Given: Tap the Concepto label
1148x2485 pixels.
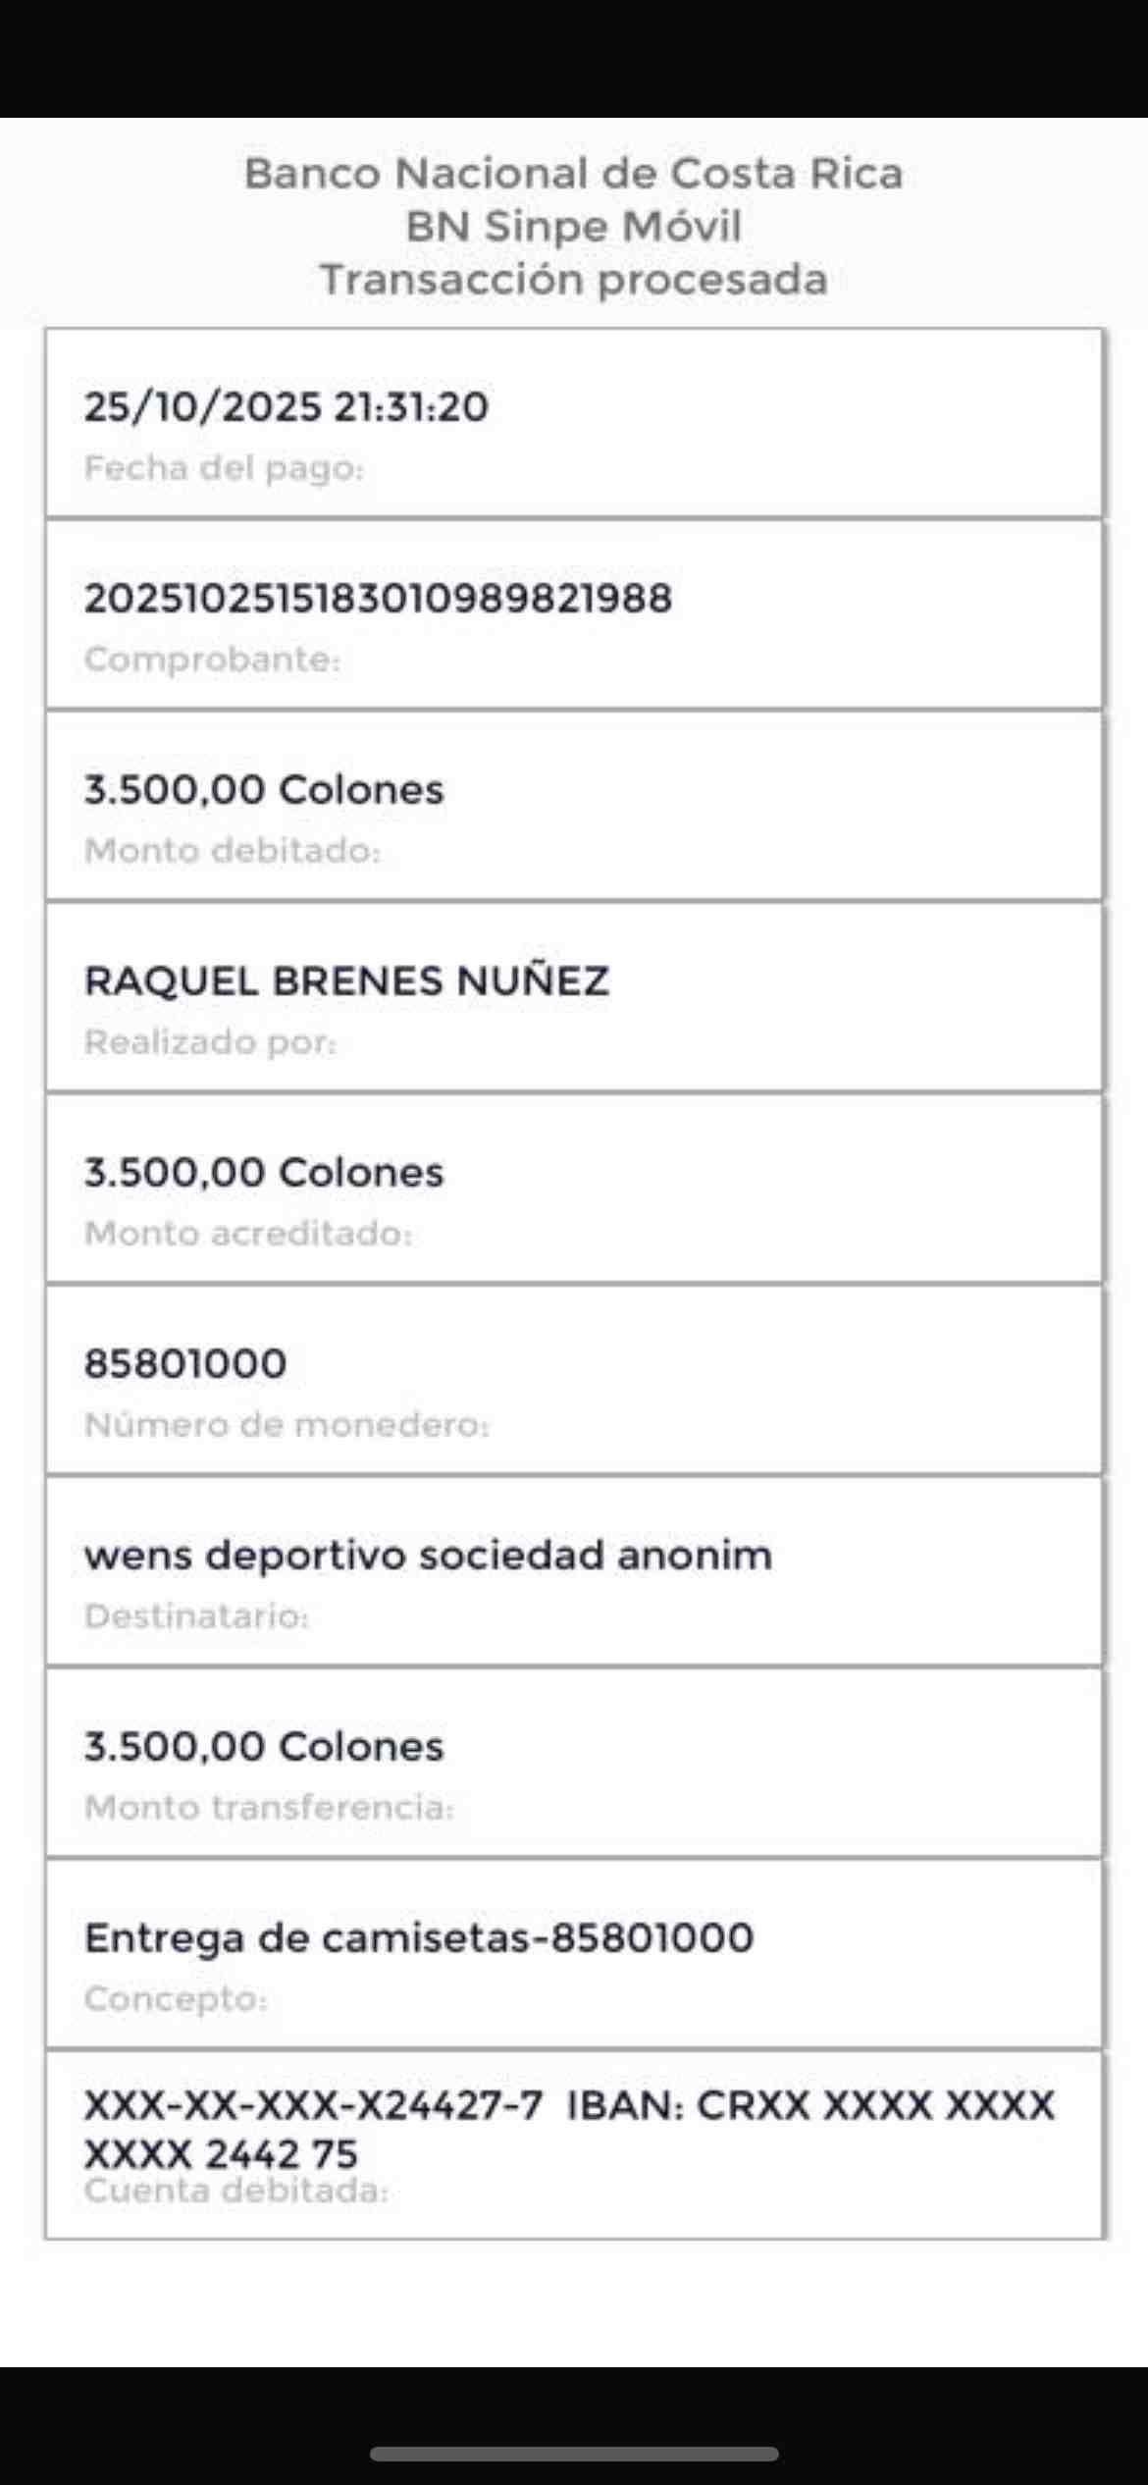Looking at the screenshot, I should point(176,1999).
